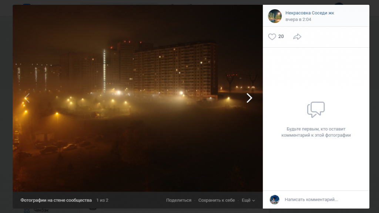Click the empty comments speech bubble icon
379x213 pixels.
click(x=316, y=110)
